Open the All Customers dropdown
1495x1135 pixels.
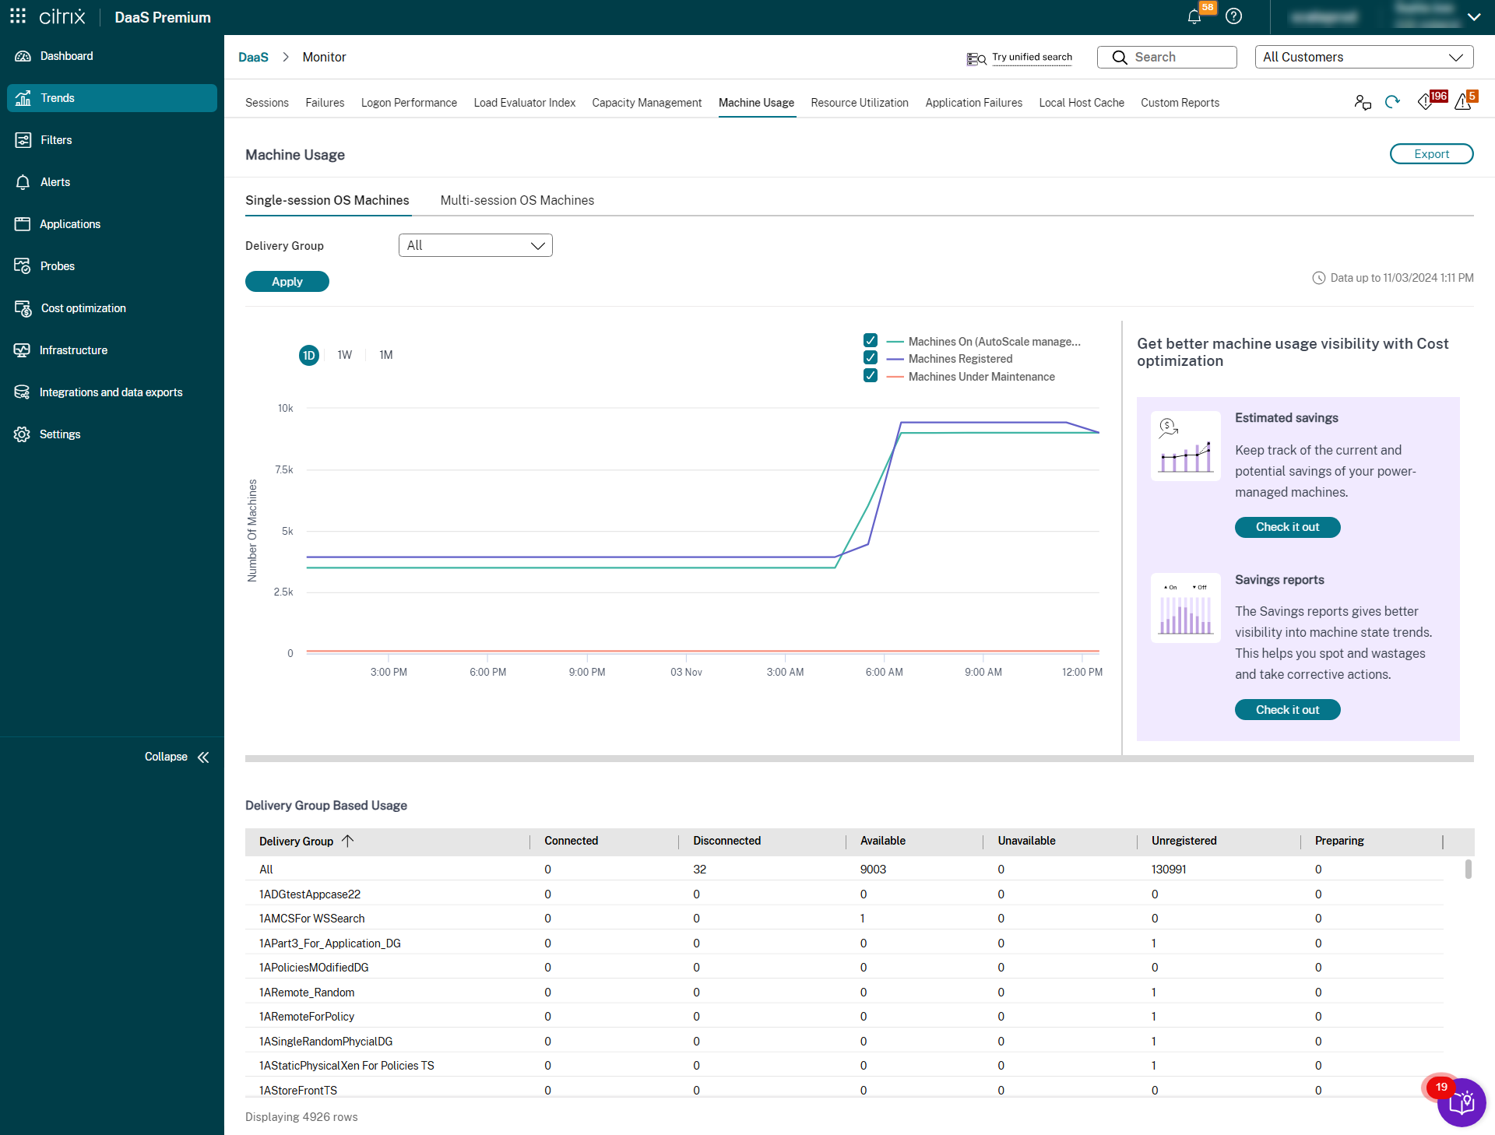pyautogui.click(x=1363, y=57)
